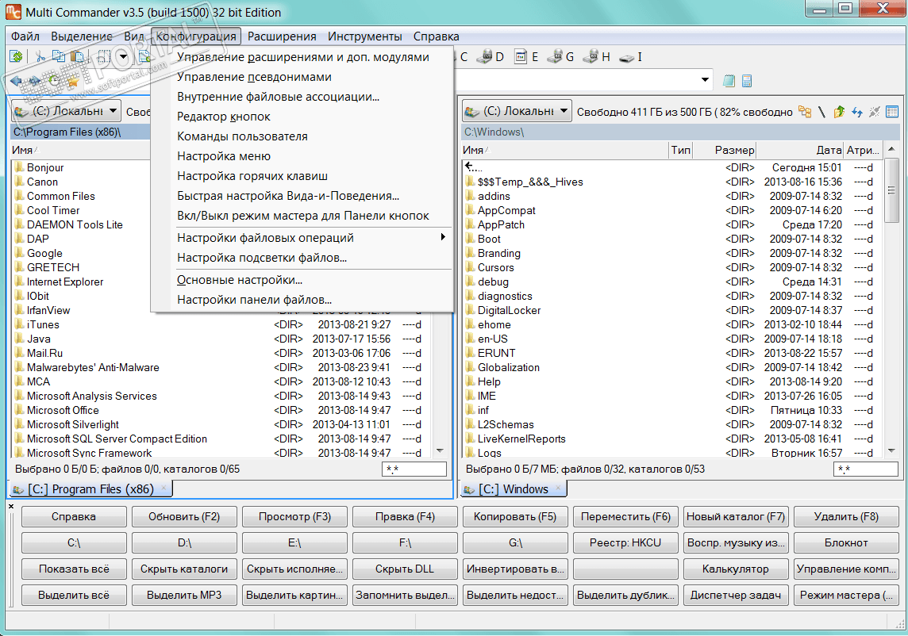Go back with the blue left arrow

pos(16,81)
